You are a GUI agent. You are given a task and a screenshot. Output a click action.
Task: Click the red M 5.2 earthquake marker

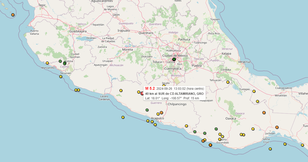(142, 93)
